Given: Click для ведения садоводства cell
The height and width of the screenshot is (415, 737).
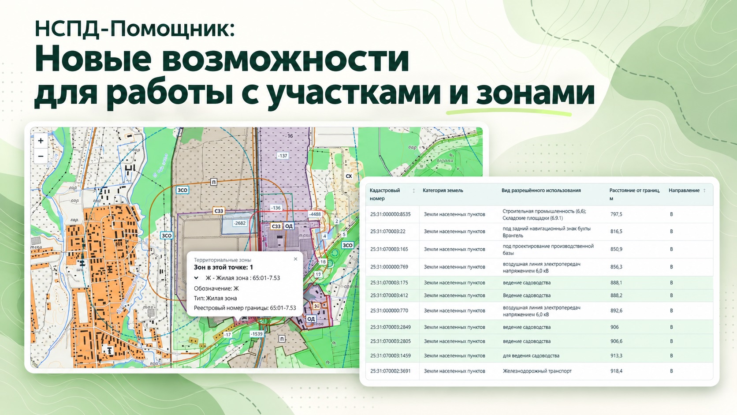Looking at the screenshot, I should 531,355.
